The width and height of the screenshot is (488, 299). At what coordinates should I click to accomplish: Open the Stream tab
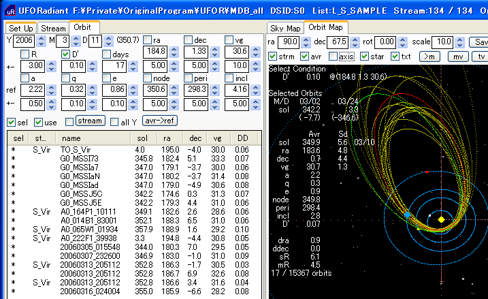tap(53, 28)
